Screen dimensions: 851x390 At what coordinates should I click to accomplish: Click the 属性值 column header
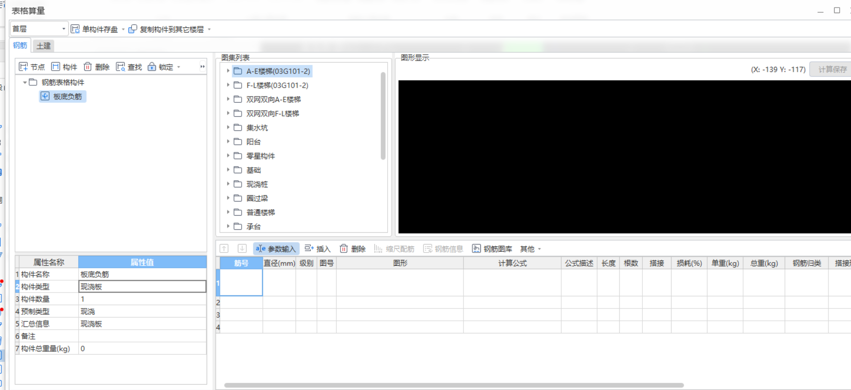coord(142,262)
